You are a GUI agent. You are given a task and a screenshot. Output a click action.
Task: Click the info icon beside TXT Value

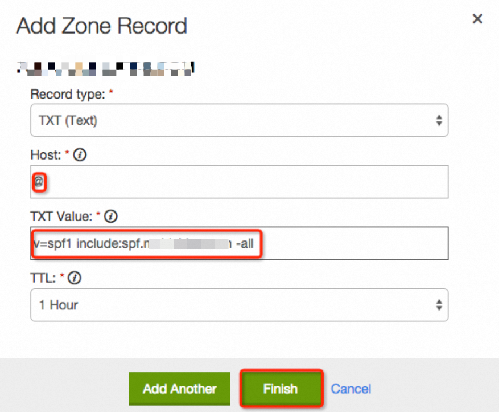coord(111,217)
